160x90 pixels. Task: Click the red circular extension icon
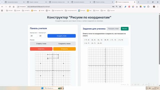tap(129, 7)
